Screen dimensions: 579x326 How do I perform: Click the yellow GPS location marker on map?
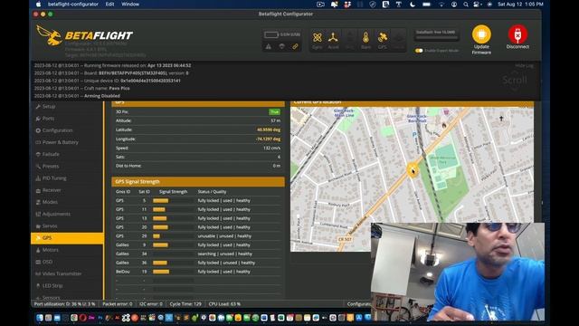pos(413,170)
